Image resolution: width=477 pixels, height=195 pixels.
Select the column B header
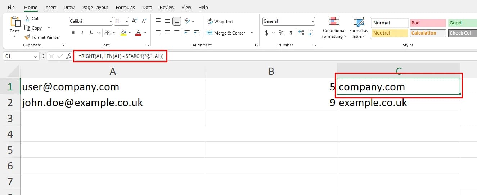pyautogui.click(x=271, y=71)
